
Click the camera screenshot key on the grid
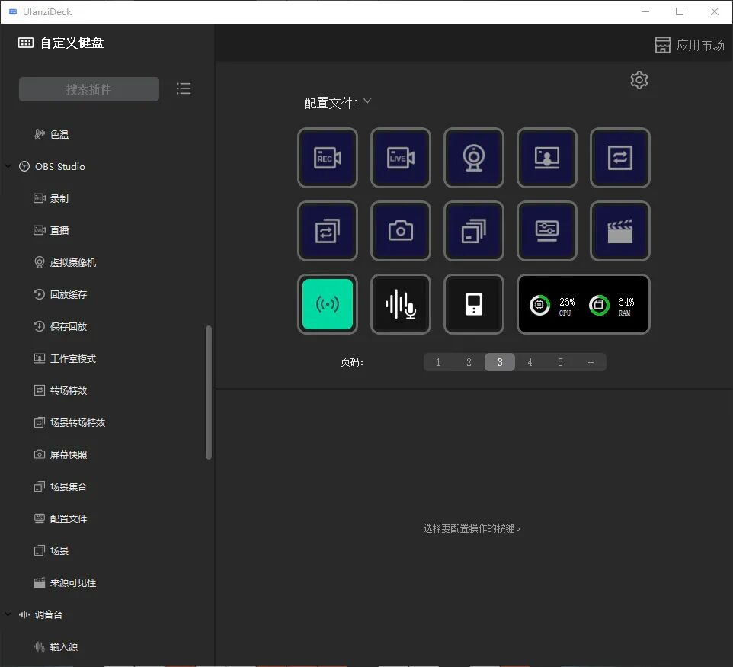click(401, 231)
